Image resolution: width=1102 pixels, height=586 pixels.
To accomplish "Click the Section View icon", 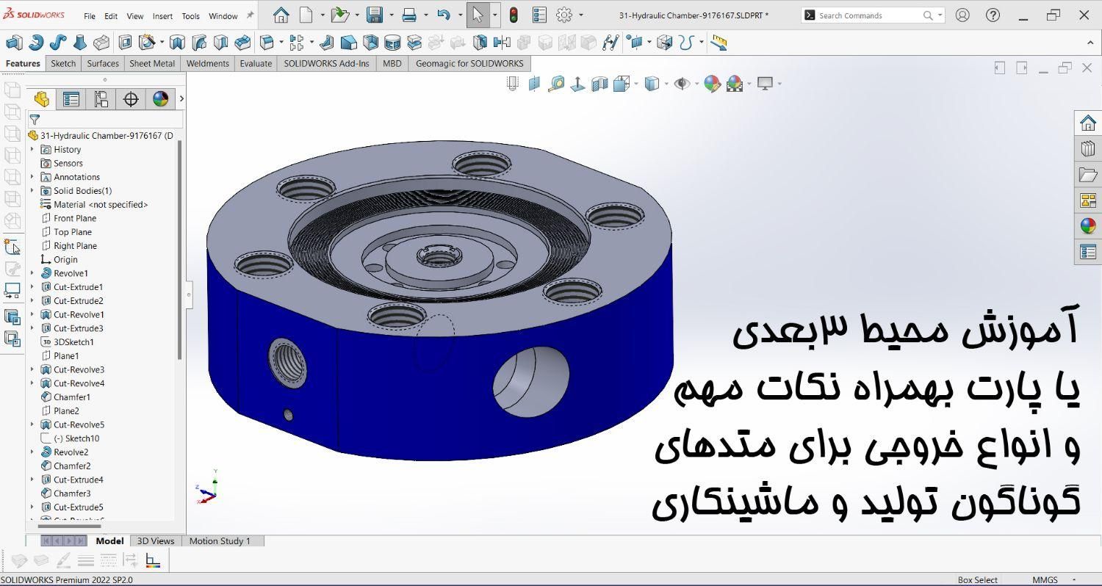I will pyautogui.click(x=600, y=83).
